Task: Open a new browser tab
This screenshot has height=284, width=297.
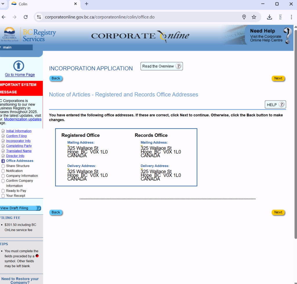Action: point(86,4)
